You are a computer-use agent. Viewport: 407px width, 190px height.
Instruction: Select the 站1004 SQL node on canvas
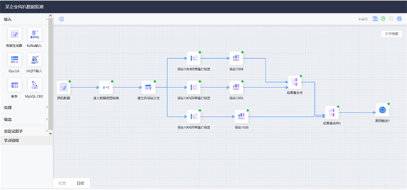236,58
